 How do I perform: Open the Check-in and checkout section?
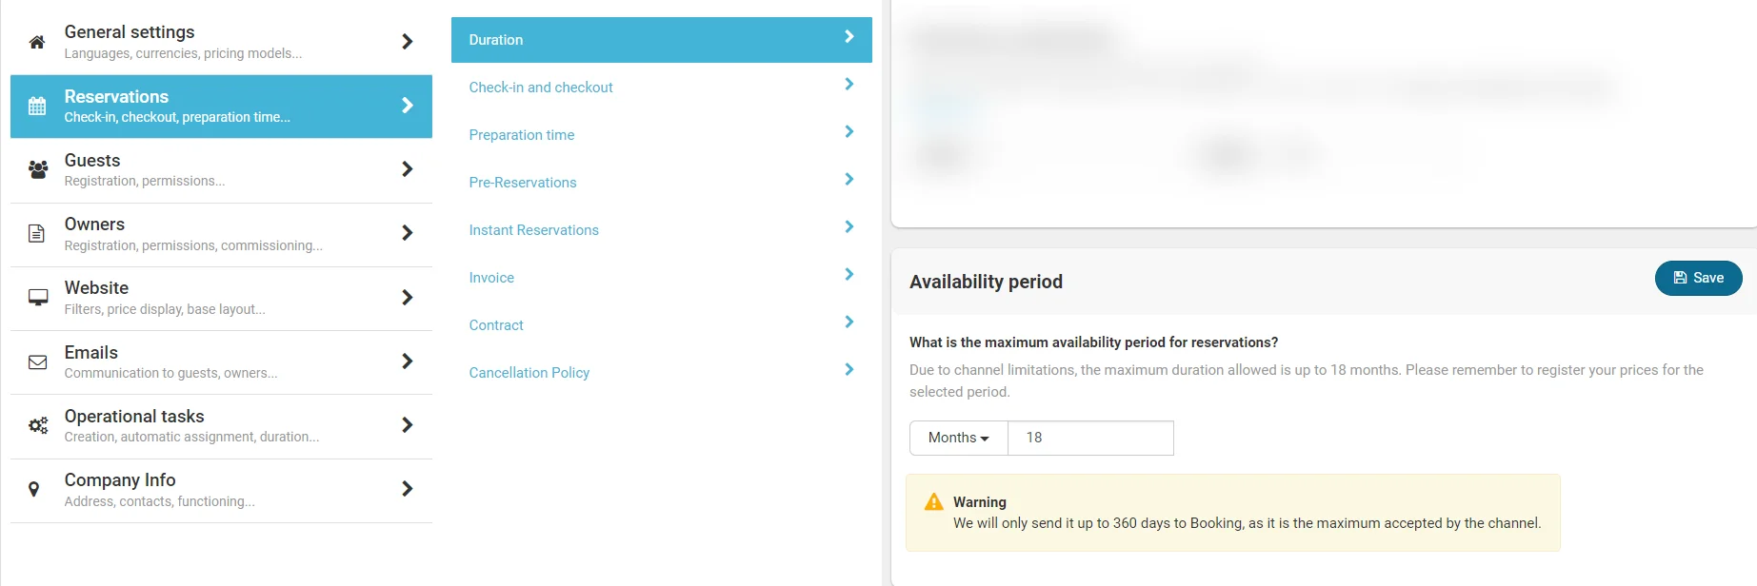click(540, 88)
